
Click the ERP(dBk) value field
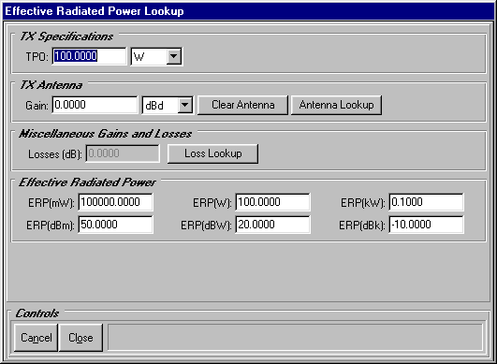click(426, 225)
